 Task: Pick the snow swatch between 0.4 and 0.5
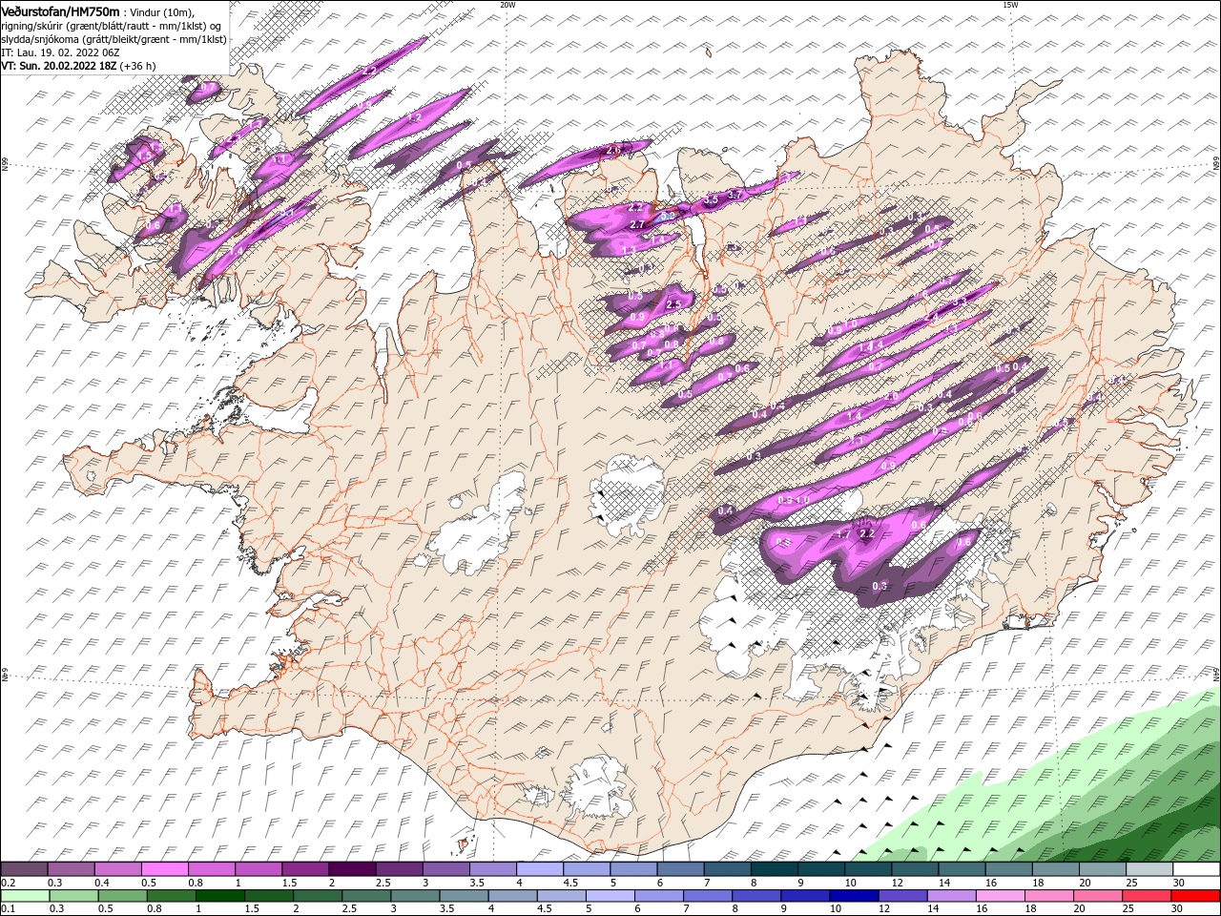click(117, 869)
